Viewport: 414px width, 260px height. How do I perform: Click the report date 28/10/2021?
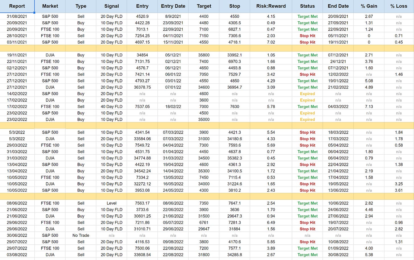pos(17,36)
